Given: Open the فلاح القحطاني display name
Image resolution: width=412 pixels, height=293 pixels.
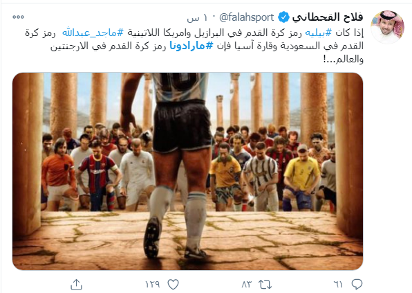Looking at the screenshot, I should point(328,17).
